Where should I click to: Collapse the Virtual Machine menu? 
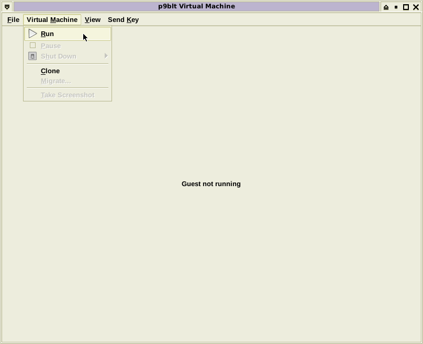(x=52, y=20)
